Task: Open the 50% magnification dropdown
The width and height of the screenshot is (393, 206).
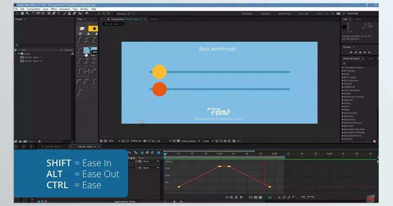Action: tap(114, 141)
